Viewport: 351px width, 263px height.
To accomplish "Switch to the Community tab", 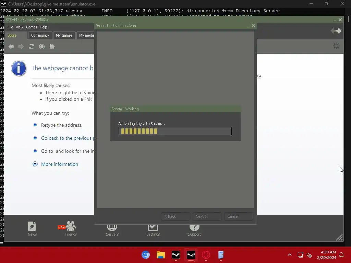I will (x=40, y=35).
